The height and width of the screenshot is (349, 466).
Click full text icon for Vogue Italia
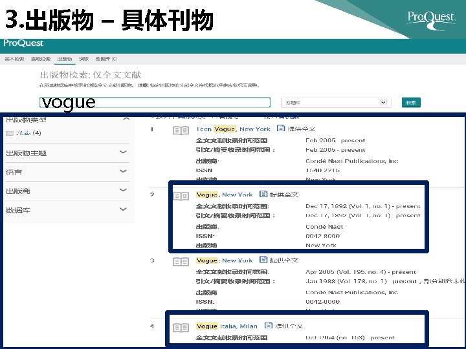coord(269,325)
